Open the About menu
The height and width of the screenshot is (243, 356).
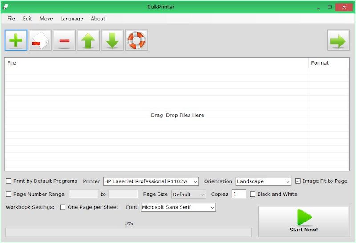tap(98, 18)
